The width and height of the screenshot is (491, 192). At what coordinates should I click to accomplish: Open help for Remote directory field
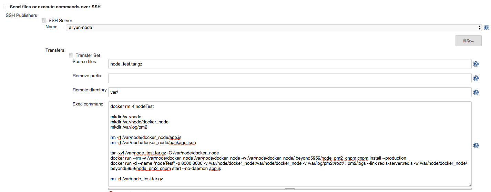(x=475, y=92)
